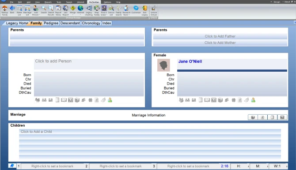
Task: Expand the Find A Grave dropdown arrow
Action: pos(106,15)
